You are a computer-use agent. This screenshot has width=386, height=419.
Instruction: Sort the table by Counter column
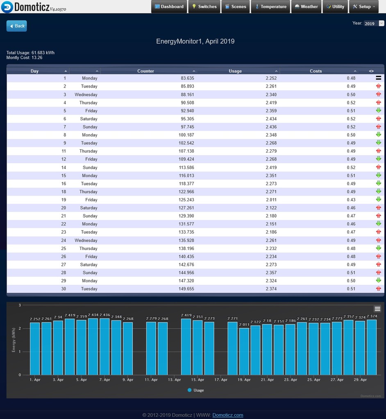pyautogui.click(x=148, y=71)
